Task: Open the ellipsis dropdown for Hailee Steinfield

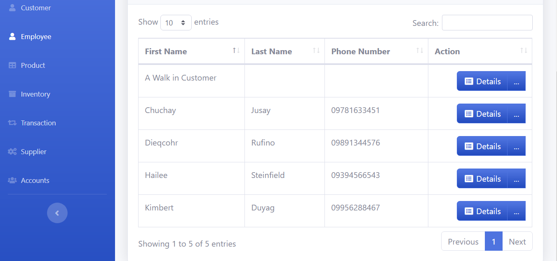Action: (x=516, y=179)
